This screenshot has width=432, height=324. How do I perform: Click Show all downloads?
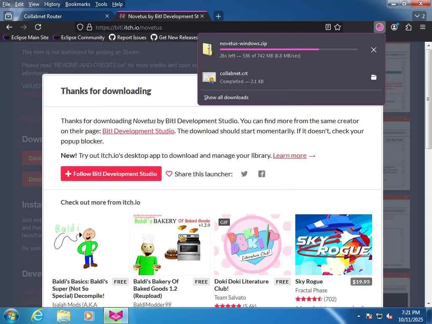[226, 97]
